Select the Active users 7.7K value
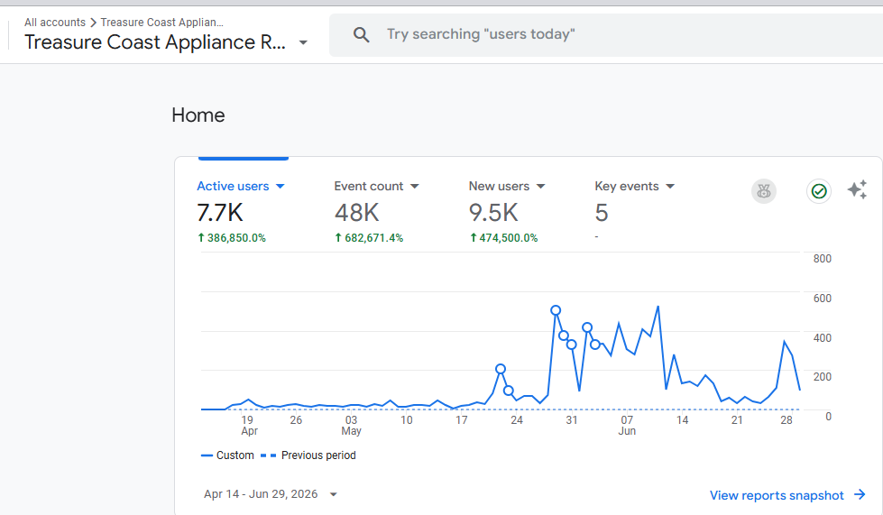 220,213
